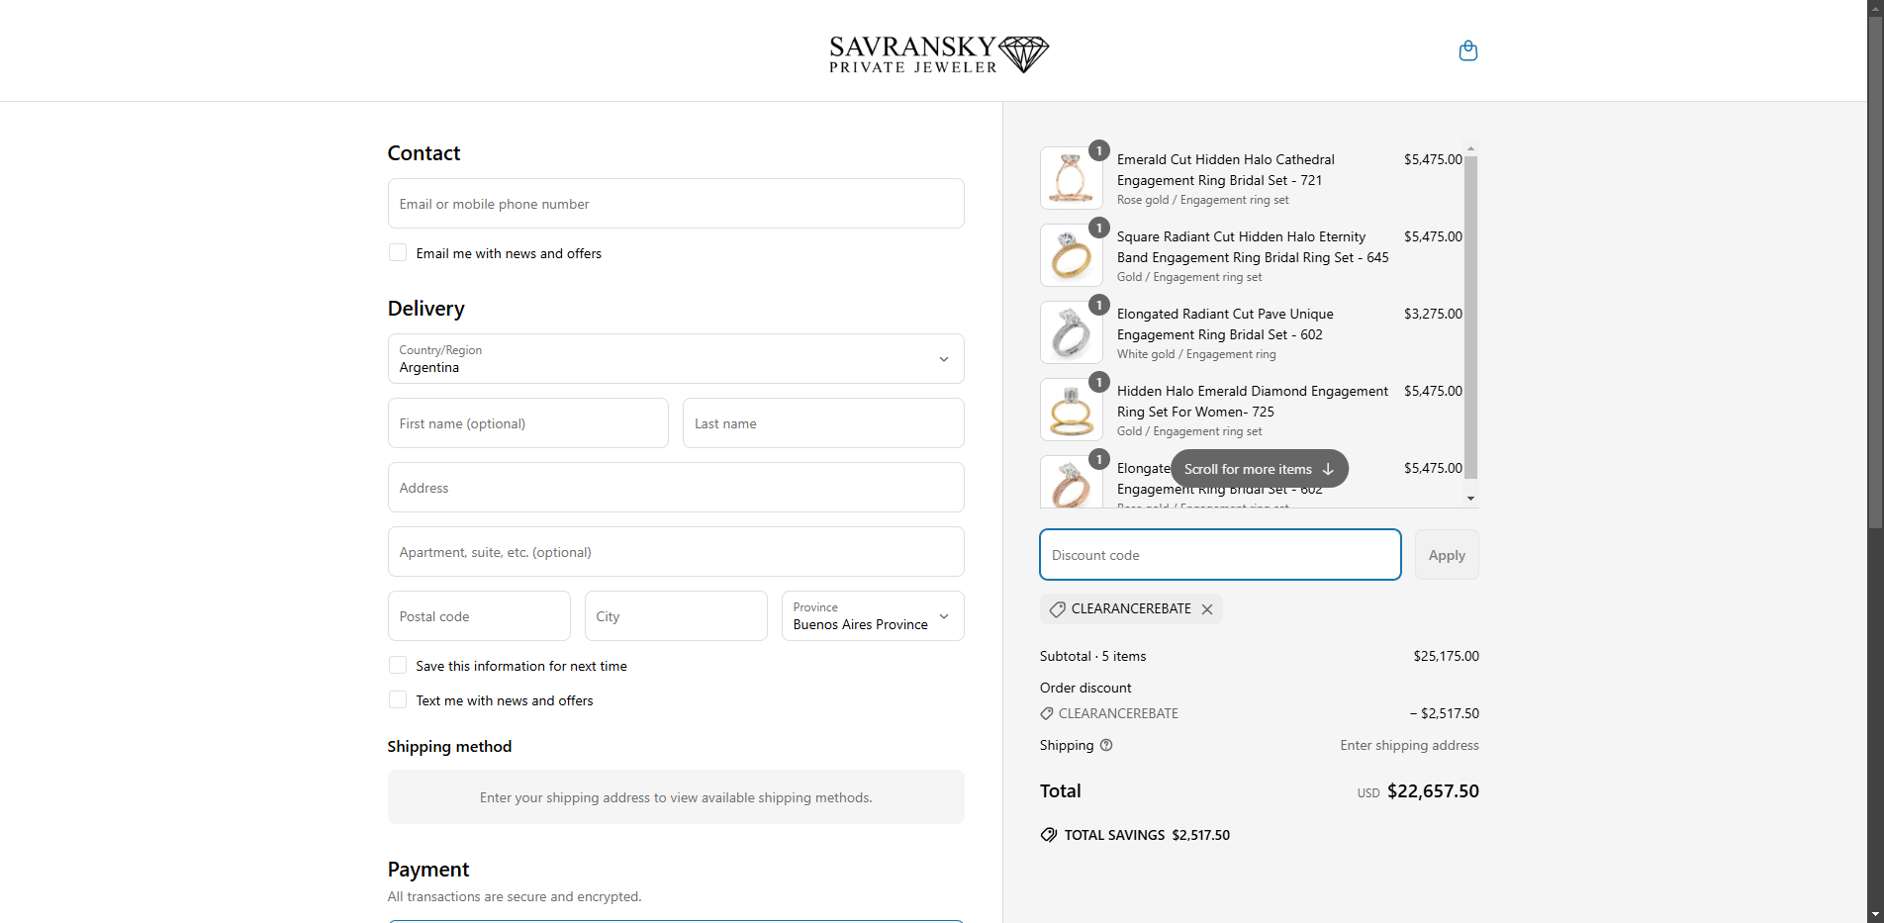
Task: Click the Savransky Private Jeweler logo
Action: point(939,53)
